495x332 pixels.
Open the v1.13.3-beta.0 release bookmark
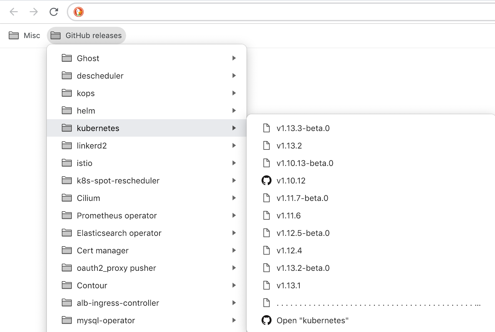371,128
